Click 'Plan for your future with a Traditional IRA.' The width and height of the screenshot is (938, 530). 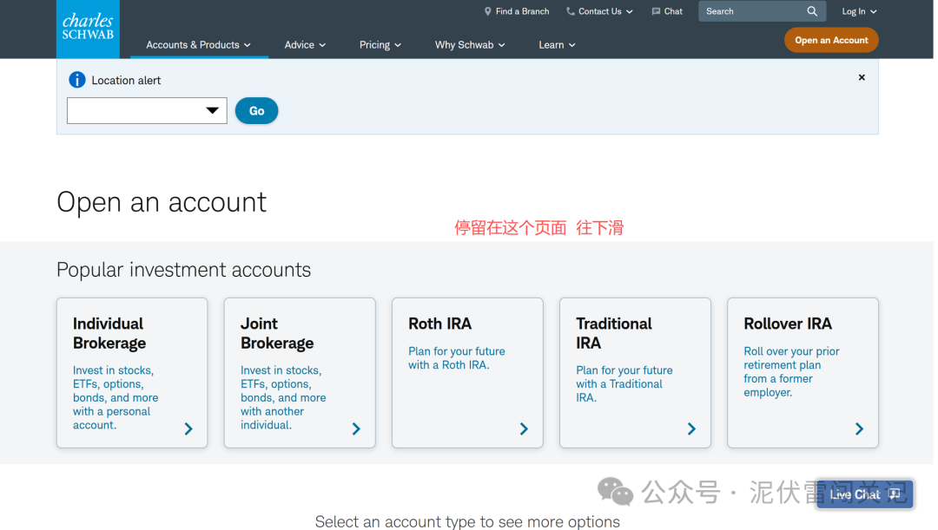[624, 383]
